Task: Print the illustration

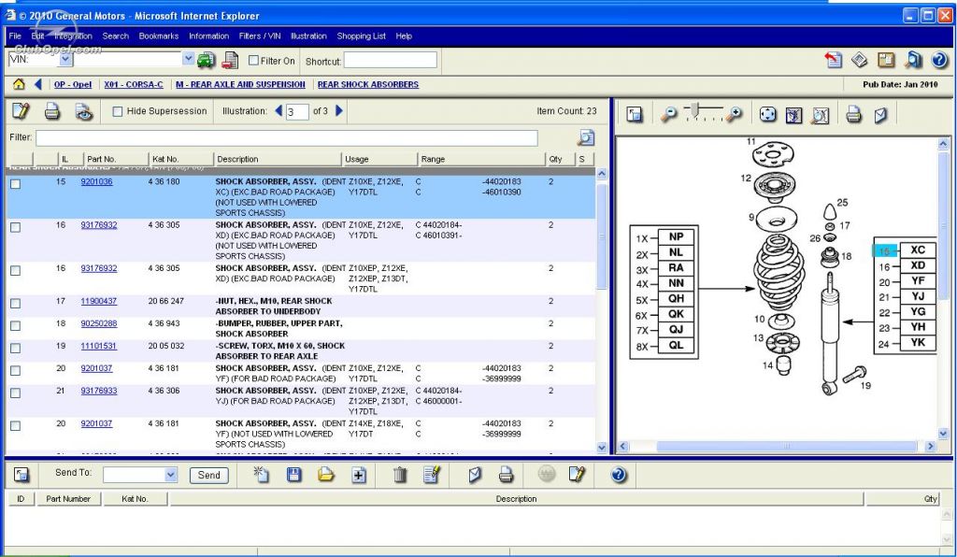Action: [x=854, y=114]
